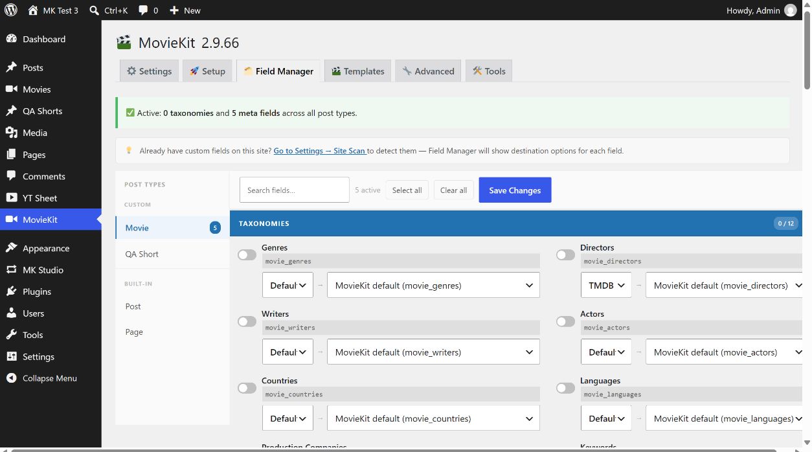Click the Media library icon

click(11, 133)
